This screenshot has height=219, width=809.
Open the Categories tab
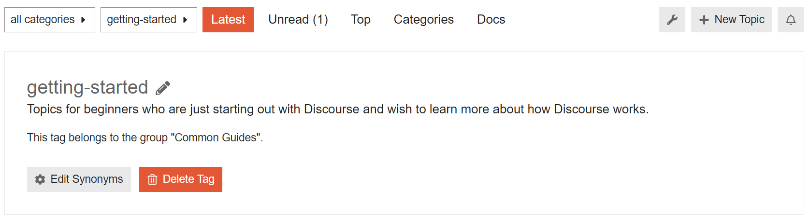(424, 20)
